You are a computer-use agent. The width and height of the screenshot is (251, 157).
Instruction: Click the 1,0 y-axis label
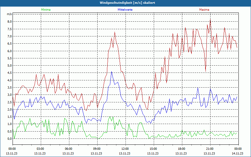pos(10,124)
